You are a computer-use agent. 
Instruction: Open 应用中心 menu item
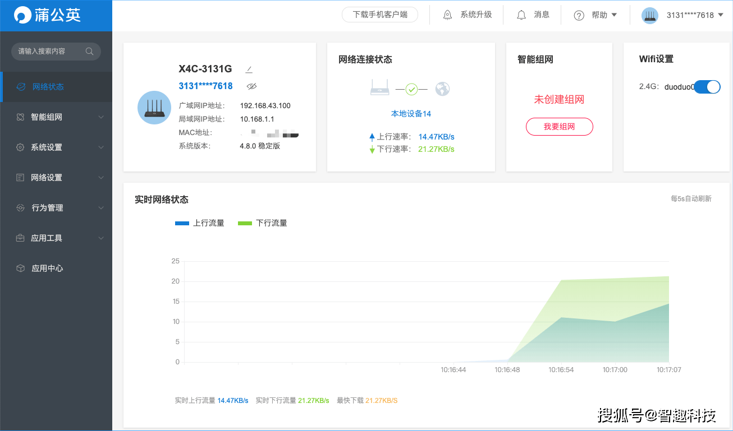[x=56, y=268]
